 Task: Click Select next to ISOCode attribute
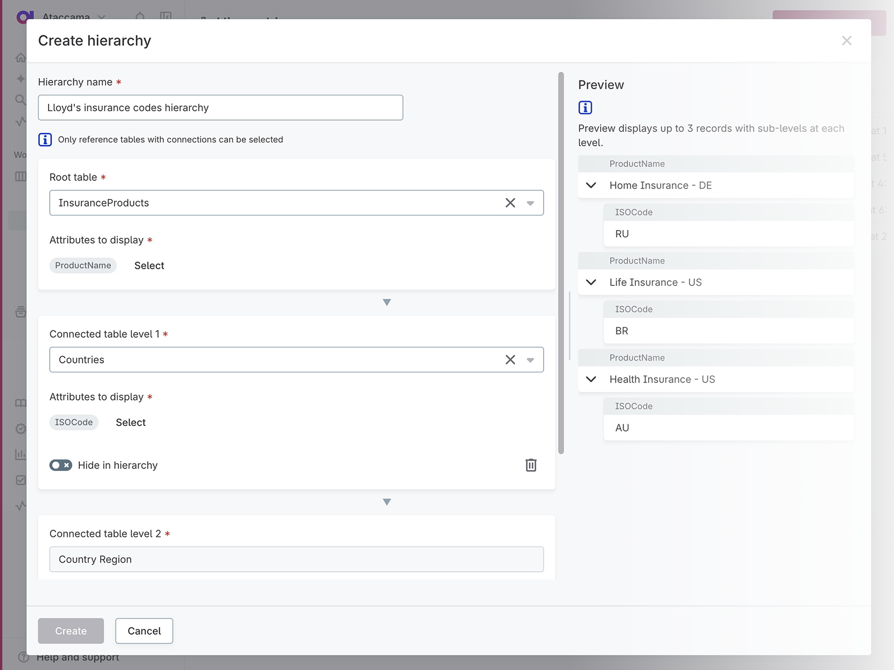point(131,423)
